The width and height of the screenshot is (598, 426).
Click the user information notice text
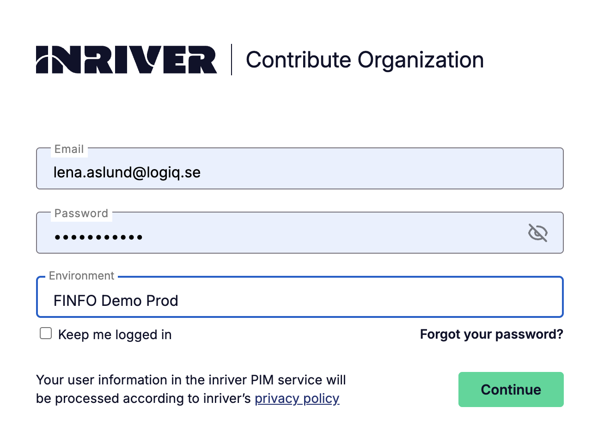click(x=190, y=380)
